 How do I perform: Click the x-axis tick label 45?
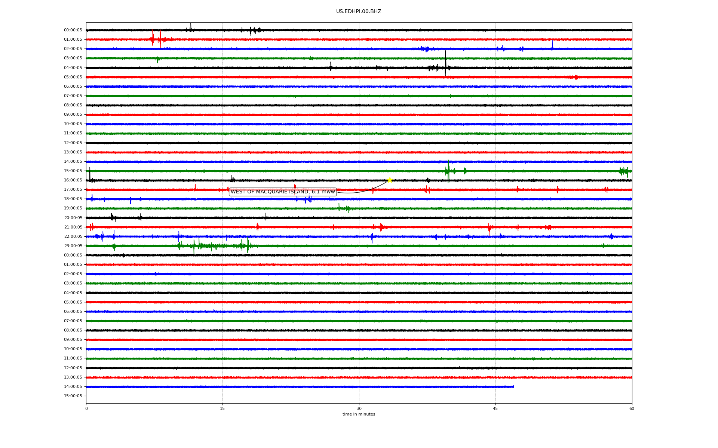(x=495, y=409)
